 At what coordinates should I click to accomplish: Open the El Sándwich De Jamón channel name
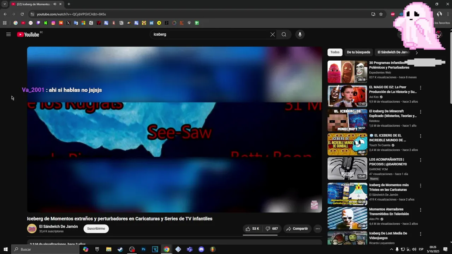[x=58, y=226]
